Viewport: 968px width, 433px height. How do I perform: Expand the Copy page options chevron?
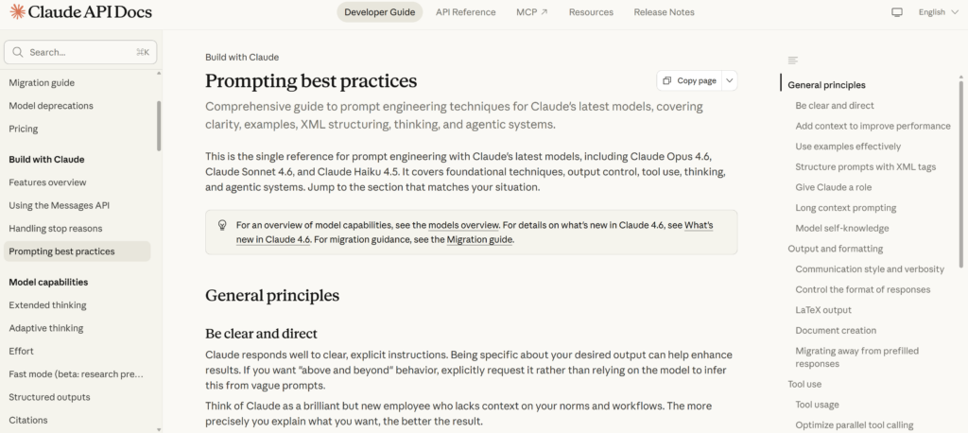pyautogui.click(x=729, y=81)
